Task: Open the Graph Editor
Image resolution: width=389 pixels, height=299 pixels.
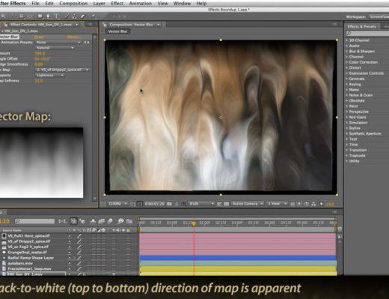Action: tap(129, 221)
